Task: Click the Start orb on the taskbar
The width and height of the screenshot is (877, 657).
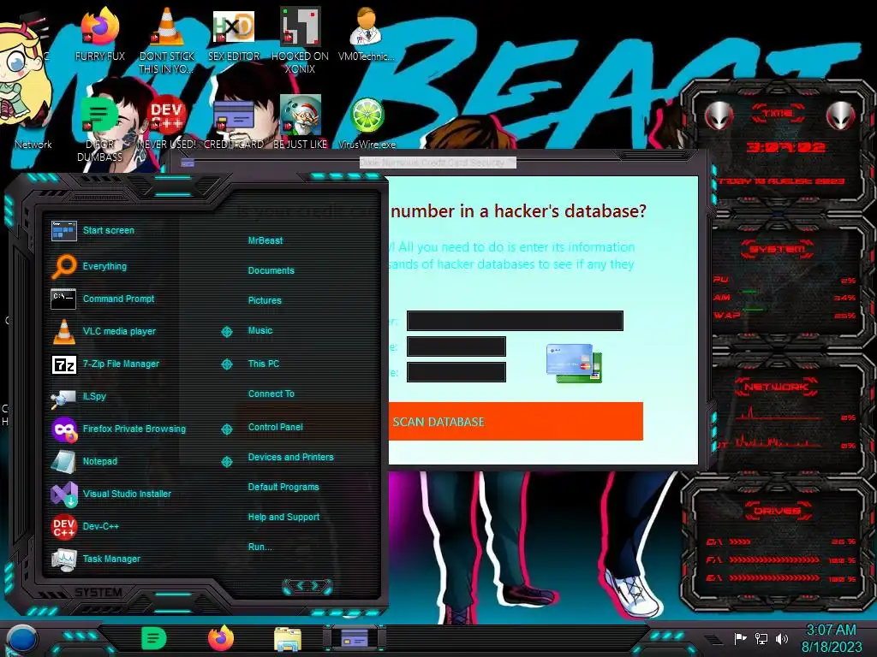Action: pos(22,639)
